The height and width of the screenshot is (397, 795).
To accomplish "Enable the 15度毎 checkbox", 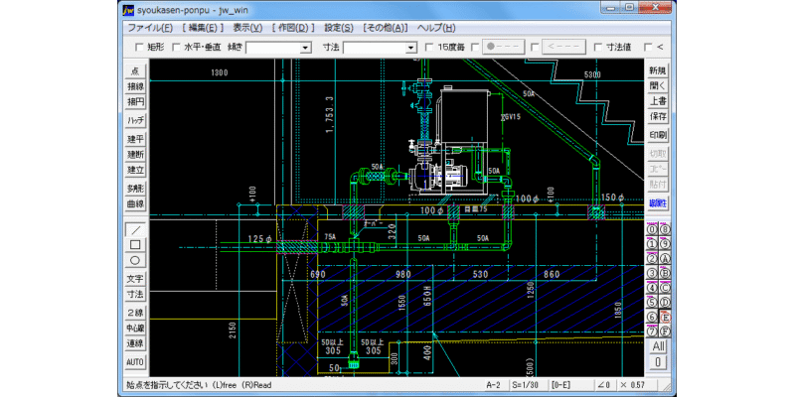I will [x=429, y=47].
